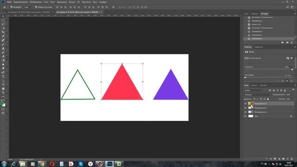Select the Hand tool
Screen dimensions: 297x167
click(3, 89)
